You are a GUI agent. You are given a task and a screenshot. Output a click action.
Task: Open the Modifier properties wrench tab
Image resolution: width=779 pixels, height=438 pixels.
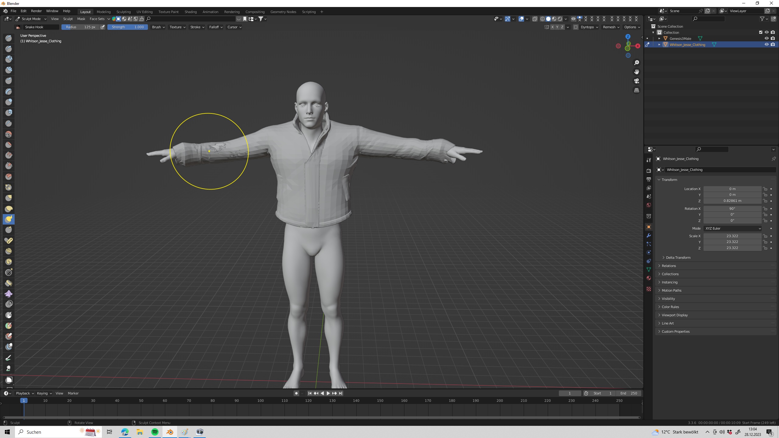coord(649,236)
